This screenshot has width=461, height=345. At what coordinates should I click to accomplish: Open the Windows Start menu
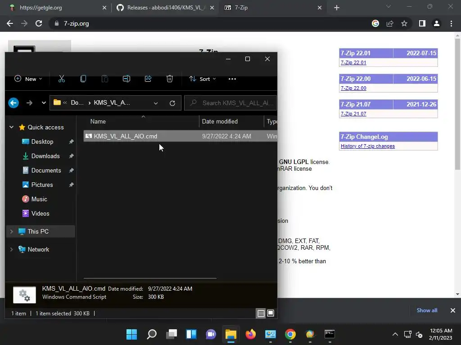coord(132,334)
